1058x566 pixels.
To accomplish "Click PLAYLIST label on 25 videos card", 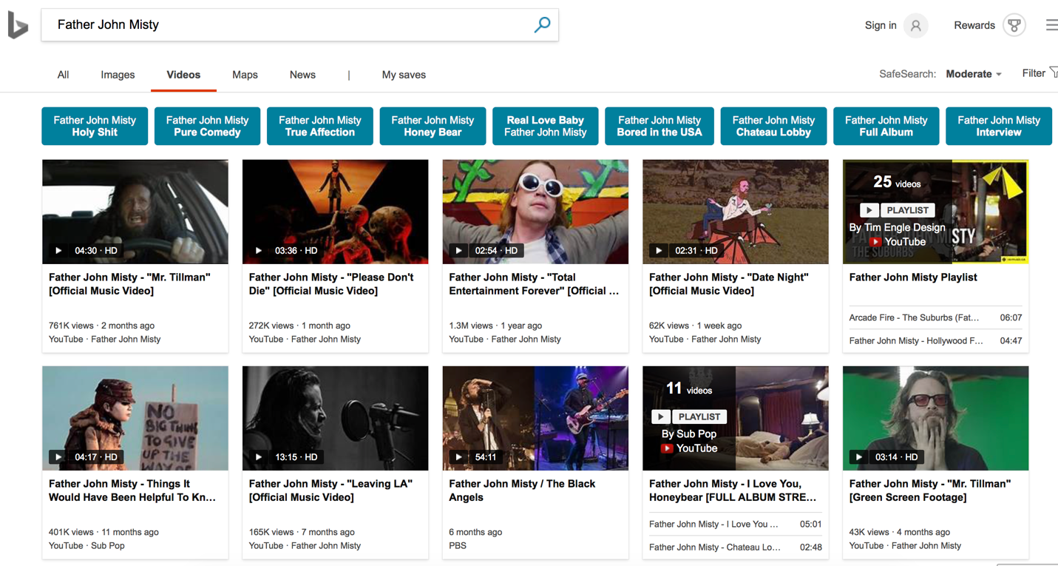I will tap(907, 210).
